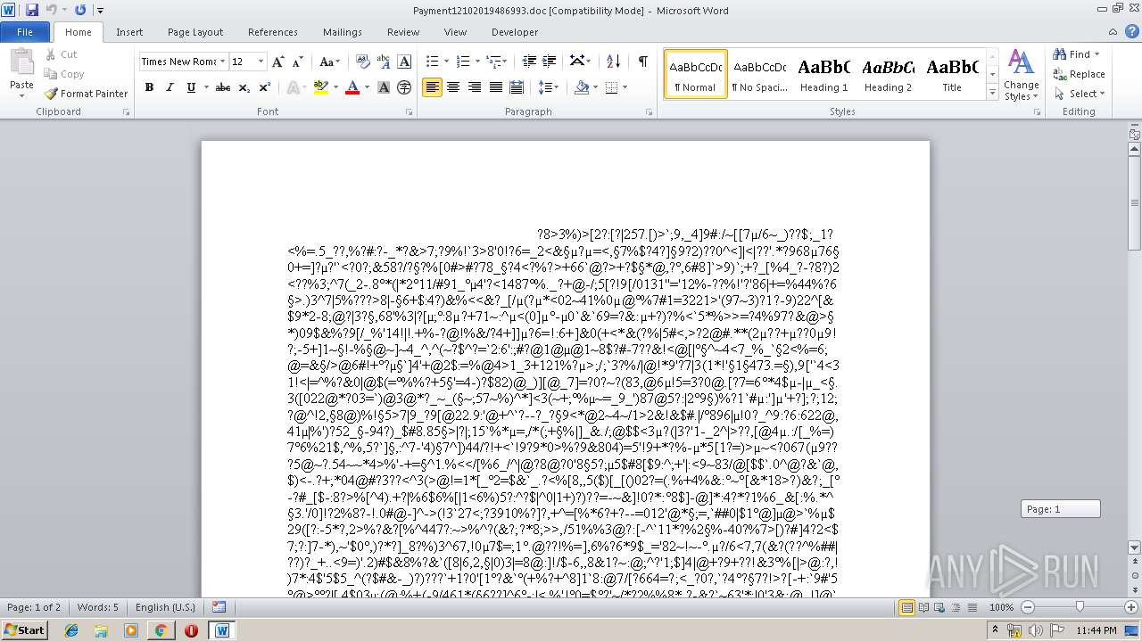Apply the Normal style
The image size is (1142, 642).
pyautogui.click(x=696, y=74)
